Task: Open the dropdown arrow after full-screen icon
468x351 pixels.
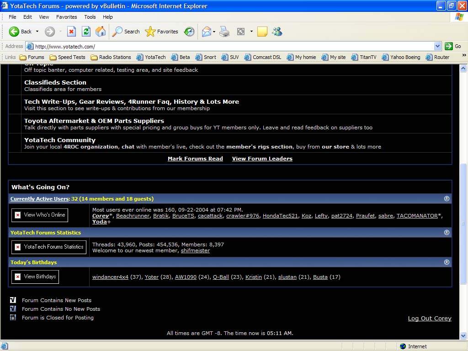Action: 252,32
